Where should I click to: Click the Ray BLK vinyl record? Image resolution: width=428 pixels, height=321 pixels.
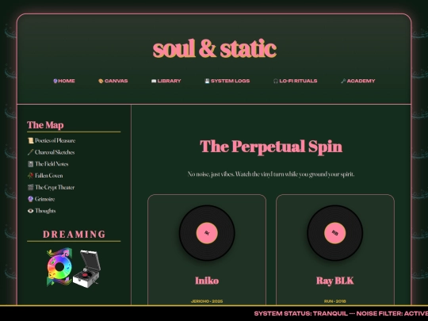[x=335, y=233]
